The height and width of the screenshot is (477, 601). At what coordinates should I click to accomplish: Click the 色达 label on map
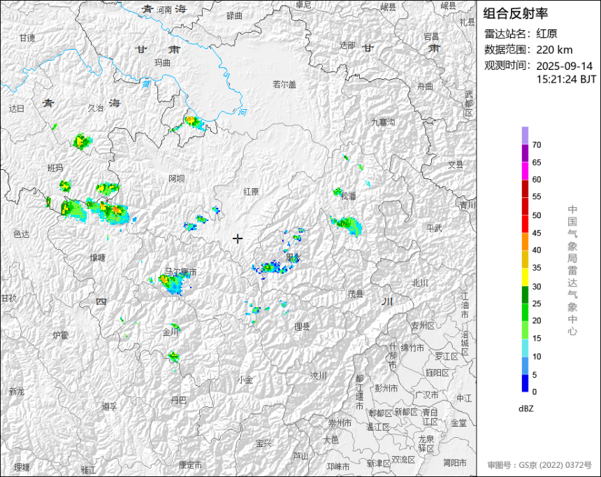21,234
